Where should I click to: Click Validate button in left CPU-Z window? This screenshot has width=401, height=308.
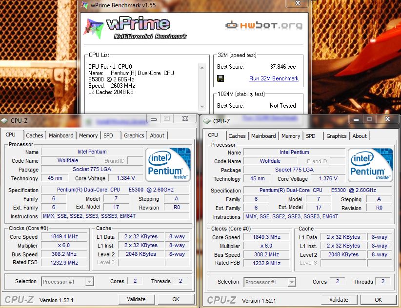pyautogui.click(x=136, y=299)
